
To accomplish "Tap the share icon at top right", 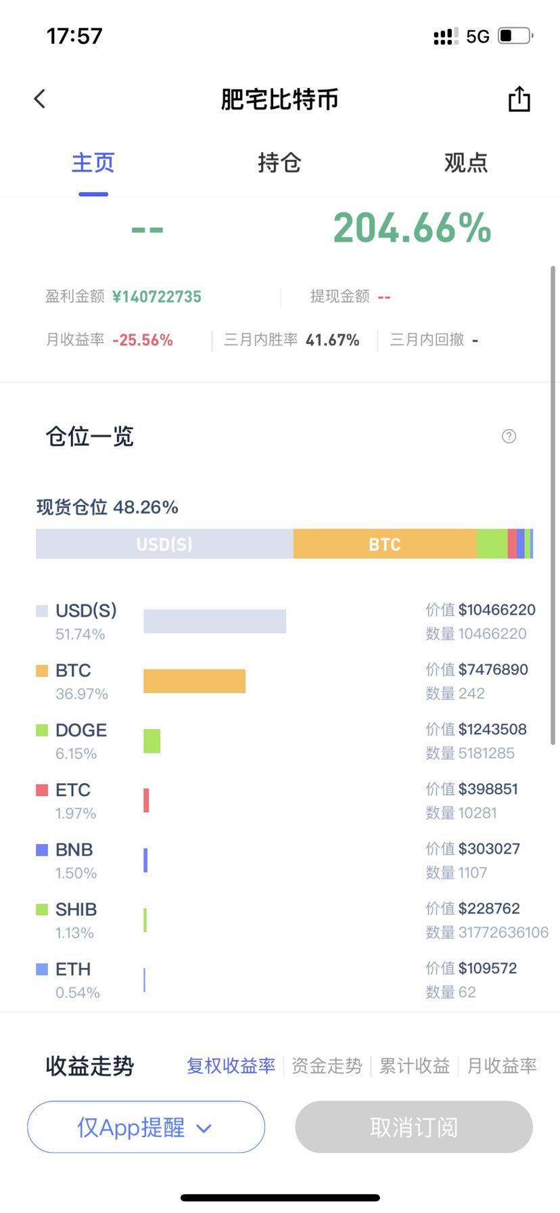I will [519, 99].
